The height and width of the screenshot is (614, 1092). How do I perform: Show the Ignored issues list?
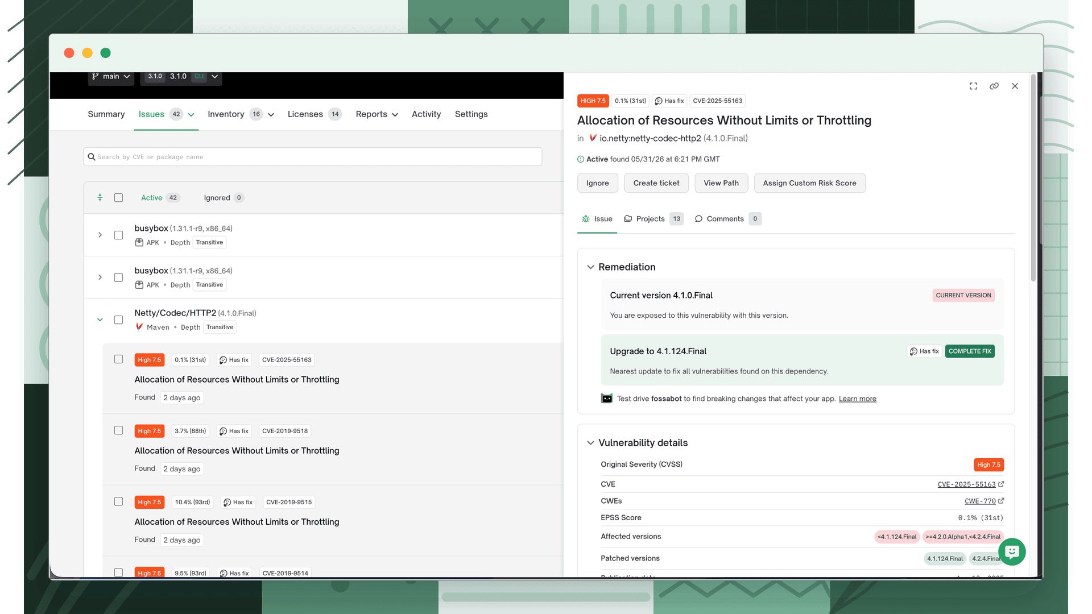pos(224,198)
